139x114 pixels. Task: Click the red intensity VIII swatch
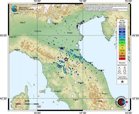click(x=122, y=59)
